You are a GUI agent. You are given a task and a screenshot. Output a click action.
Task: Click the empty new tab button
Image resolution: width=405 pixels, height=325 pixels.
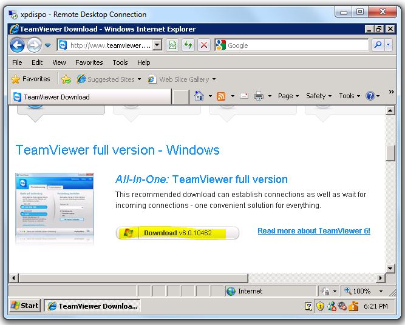(x=180, y=97)
